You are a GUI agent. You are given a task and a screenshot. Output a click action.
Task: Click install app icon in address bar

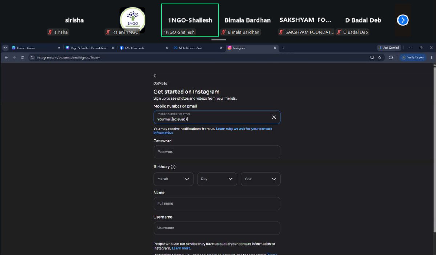372,57
